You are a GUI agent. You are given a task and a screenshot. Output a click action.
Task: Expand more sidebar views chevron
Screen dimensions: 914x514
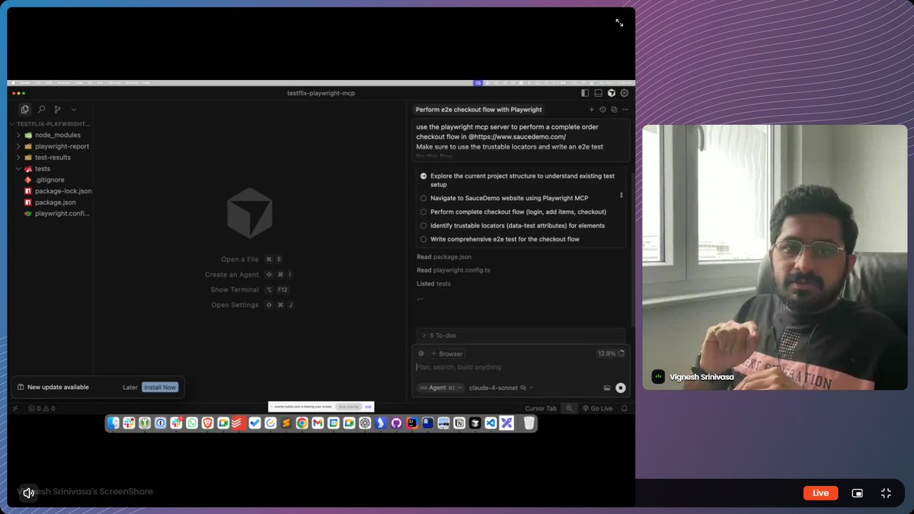74,110
